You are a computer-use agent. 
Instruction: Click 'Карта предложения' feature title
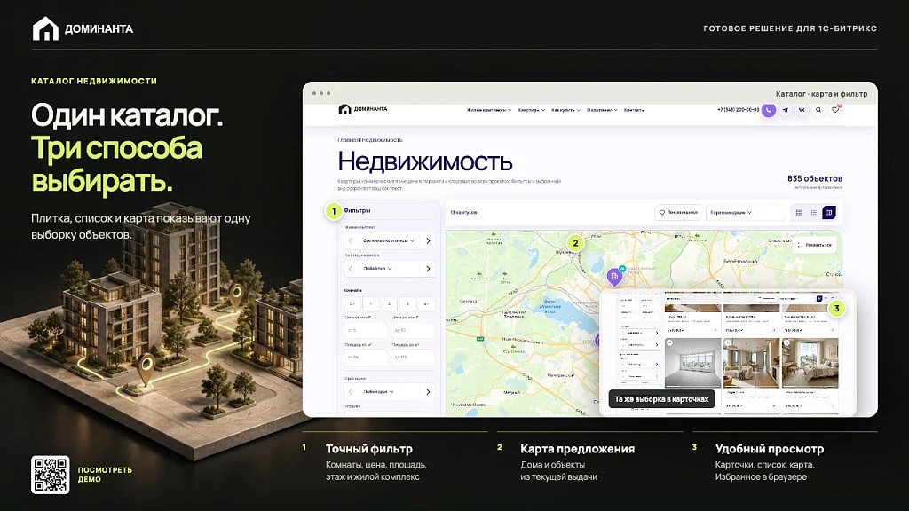(x=577, y=449)
